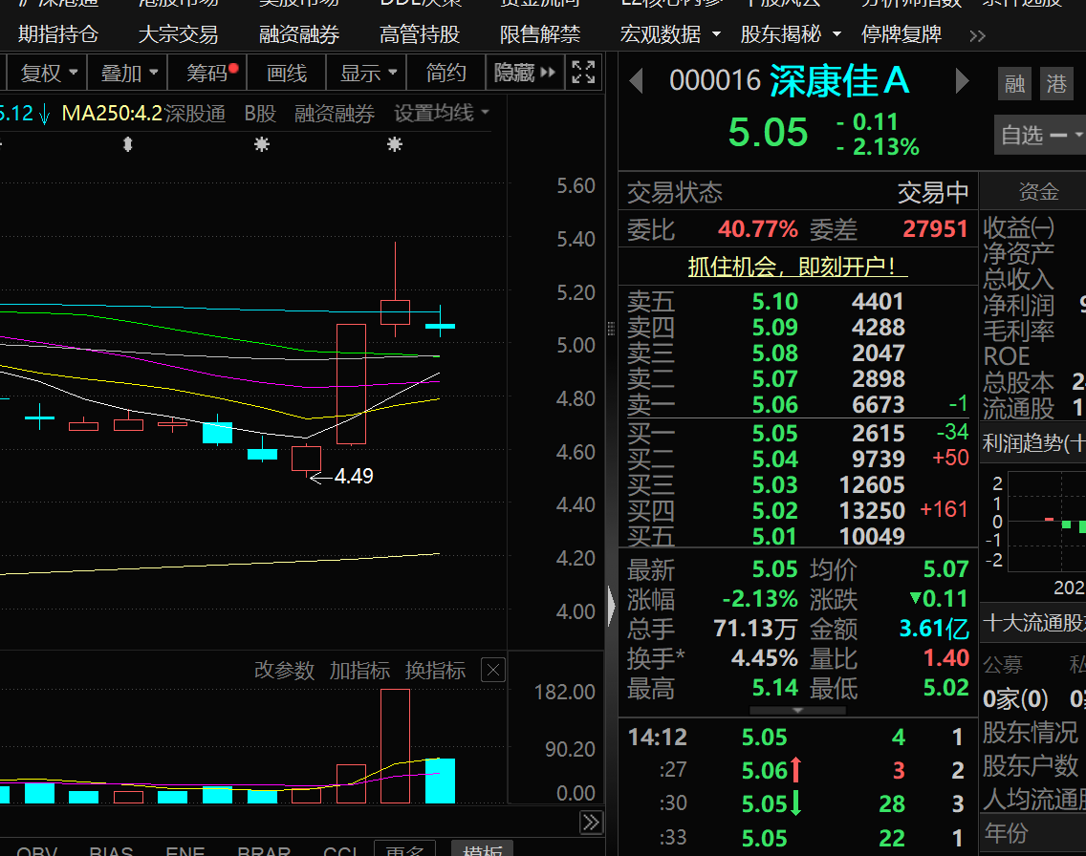The height and width of the screenshot is (856, 1086).
Task: Expand the 股东揭秘 menu
Action: coord(791,33)
